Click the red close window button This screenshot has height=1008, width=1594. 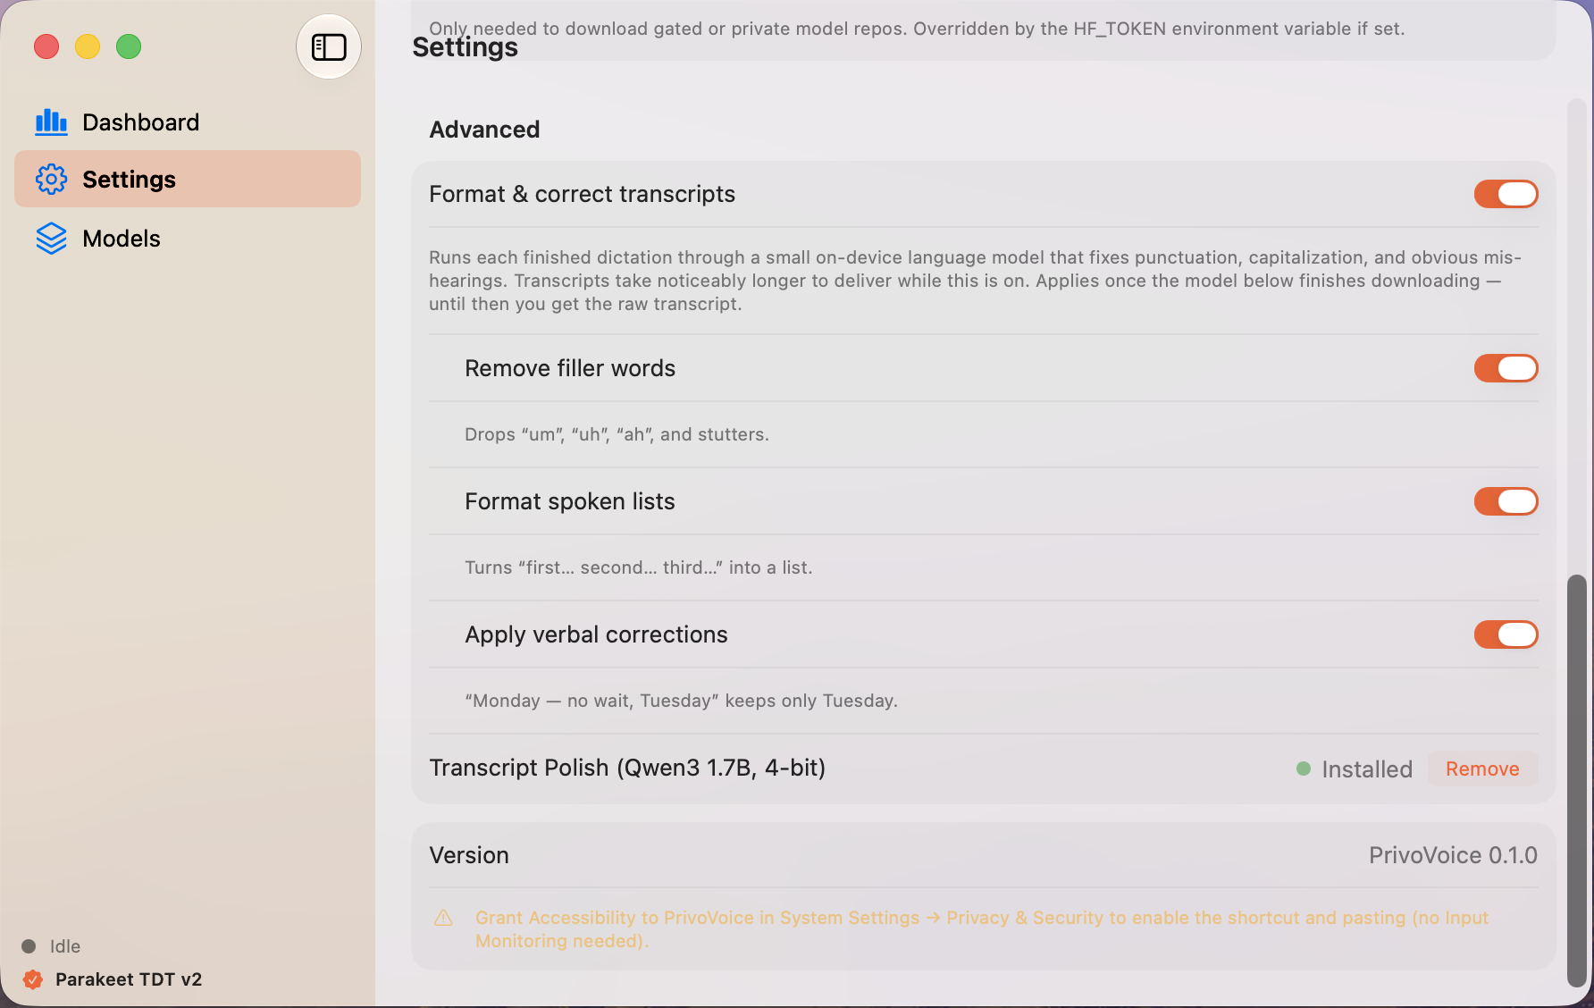point(46,46)
